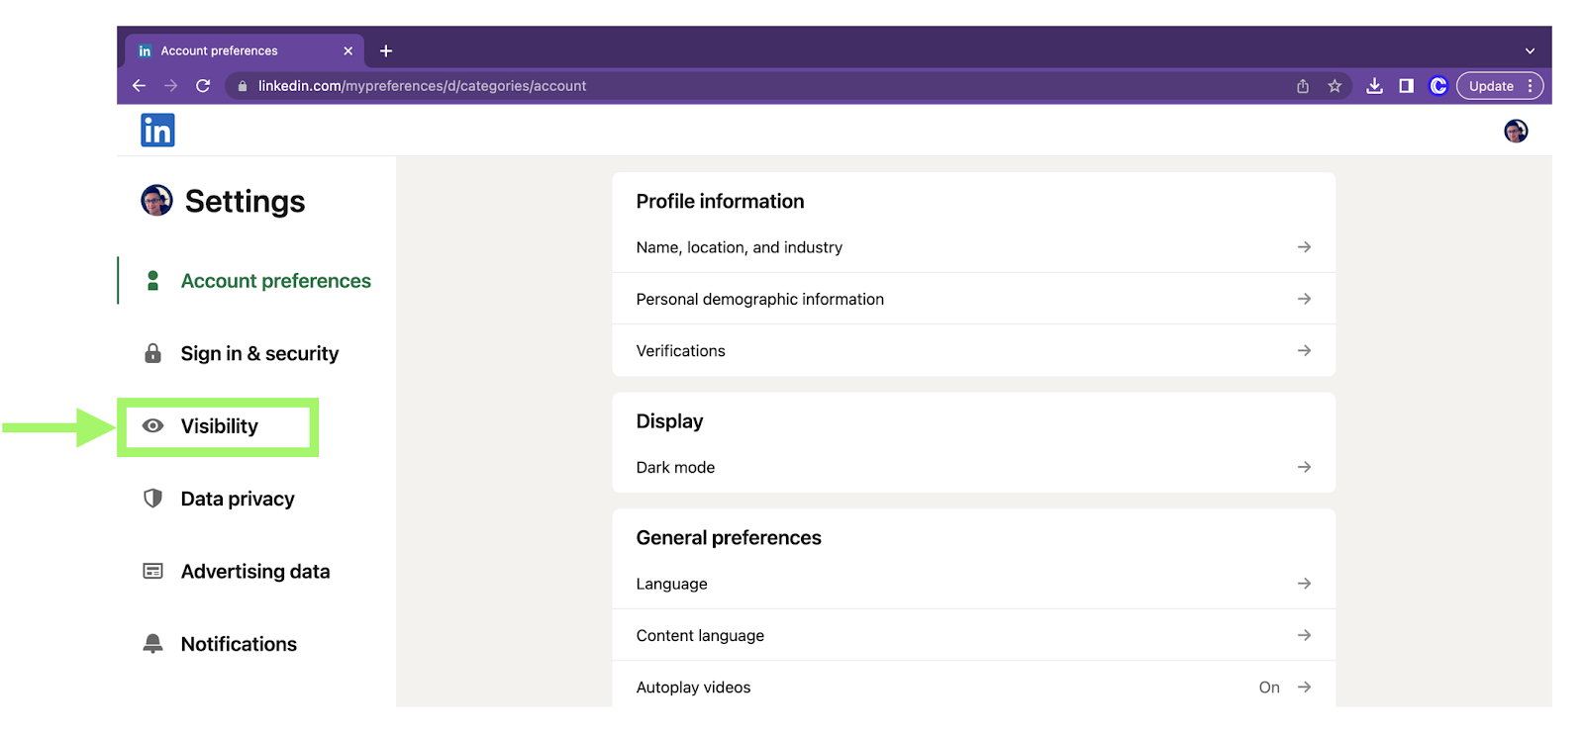Image resolution: width=1584 pixels, height=735 pixels.
Task: Click the On status of Autoplay videos
Action: click(x=1269, y=688)
